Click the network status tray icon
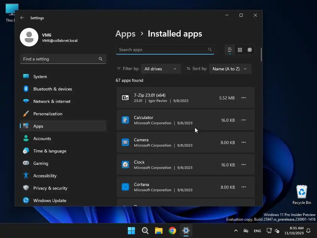Viewport: 317px width, 238px height. point(269,231)
